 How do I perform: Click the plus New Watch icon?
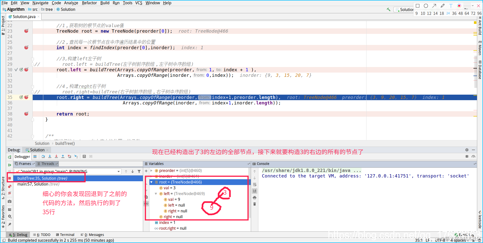point(146,171)
